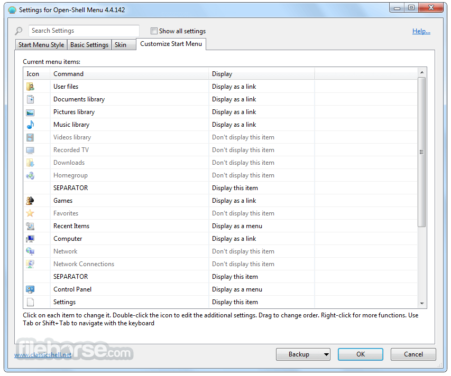Click the magnifier search icon
This screenshot has height=376, width=451.
coord(19,31)
